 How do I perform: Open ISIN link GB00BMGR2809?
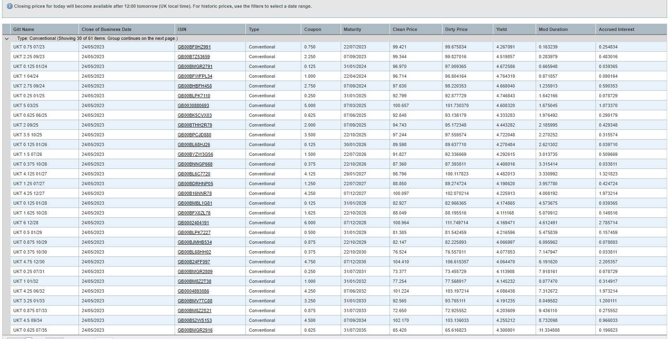coord(195,271)
